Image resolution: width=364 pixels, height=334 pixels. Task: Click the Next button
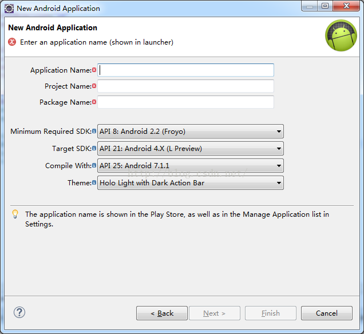coord(215,313)
